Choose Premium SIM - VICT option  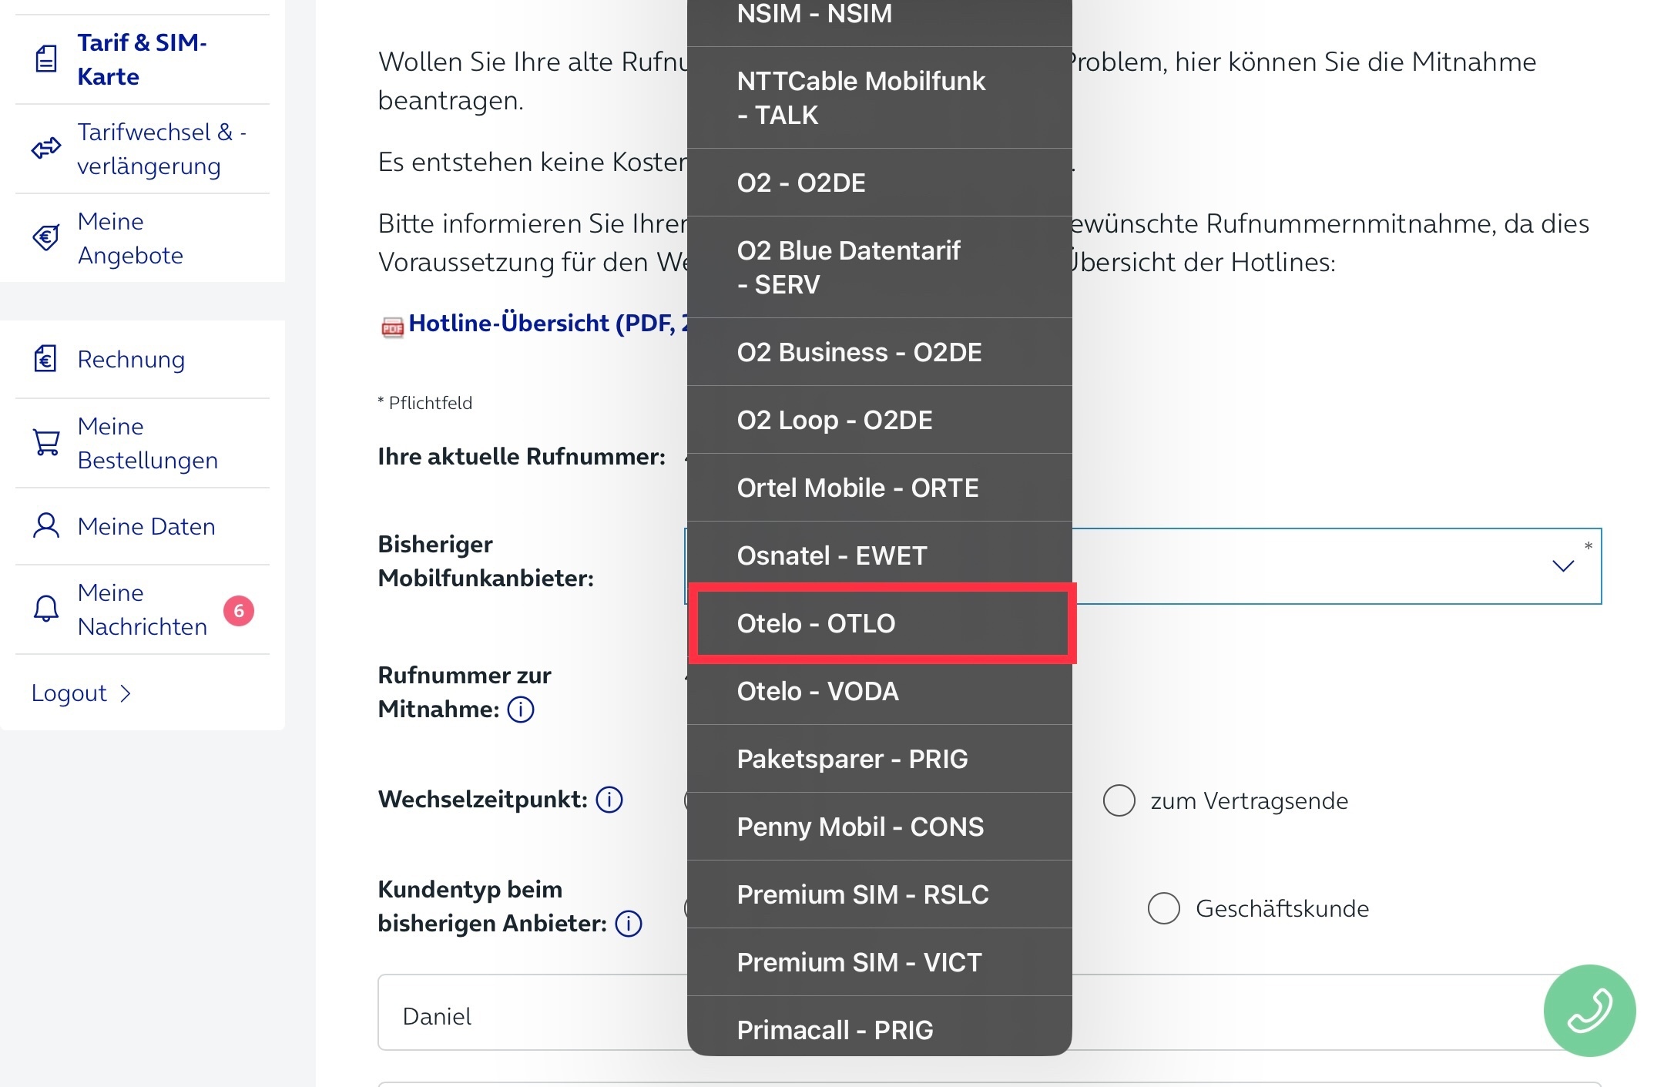point(880,962)
